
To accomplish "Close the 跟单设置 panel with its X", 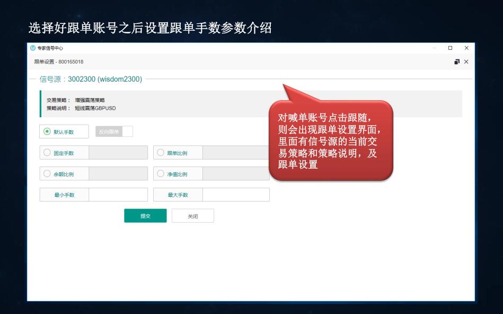I will [466, 62].
